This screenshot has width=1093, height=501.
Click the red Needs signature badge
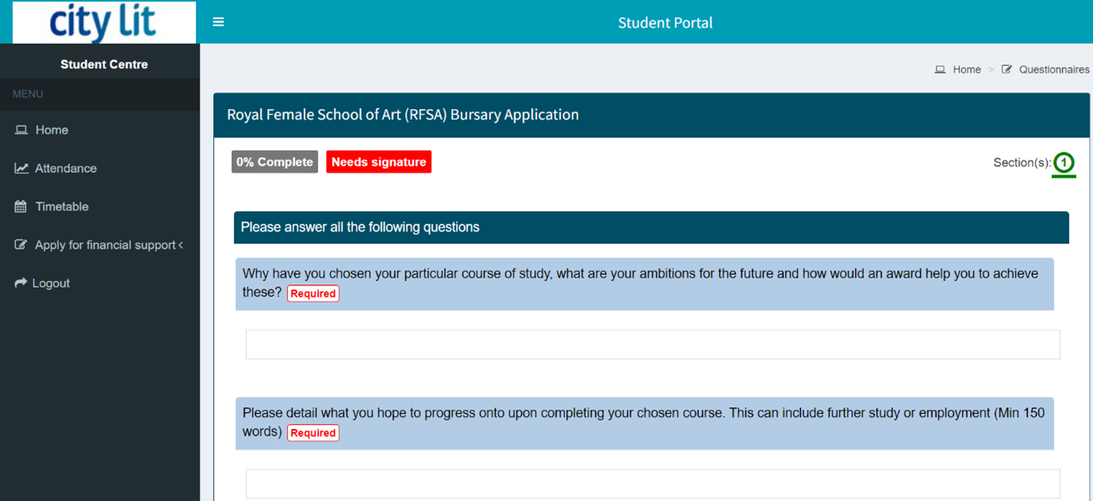pos(378,162)
